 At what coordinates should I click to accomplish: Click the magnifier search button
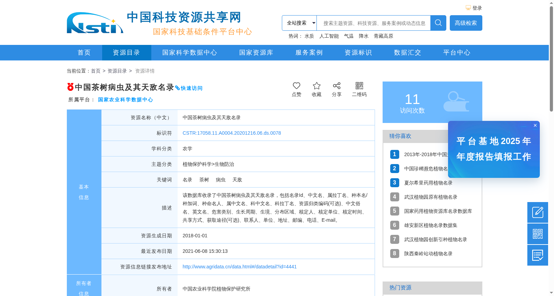pyautogui.click(x=438, y=23)
